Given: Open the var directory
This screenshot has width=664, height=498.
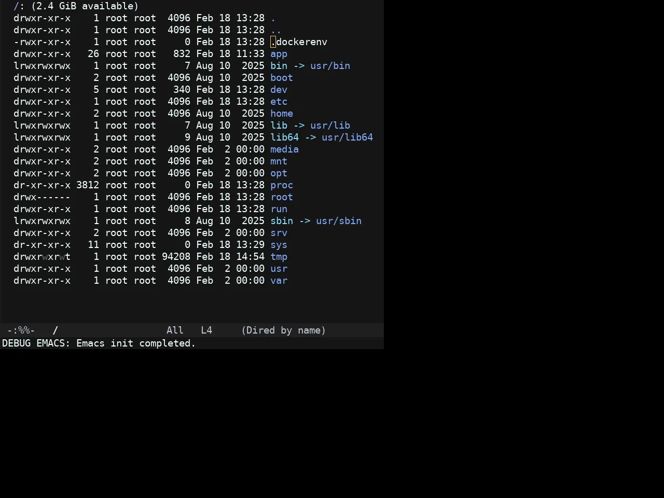Looking at the screenshot, I should (x=279, y=281).
